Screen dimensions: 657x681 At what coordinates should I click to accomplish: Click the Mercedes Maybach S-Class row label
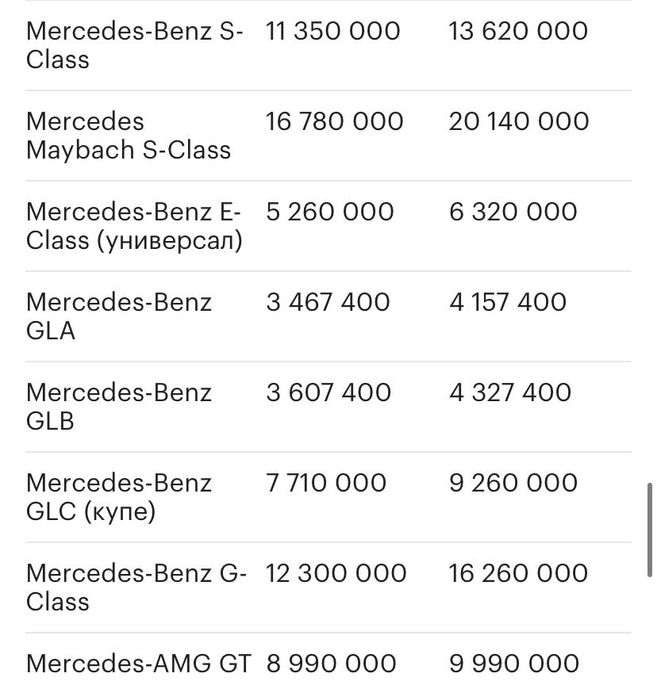pyautogui.click(x=129, y=136)
